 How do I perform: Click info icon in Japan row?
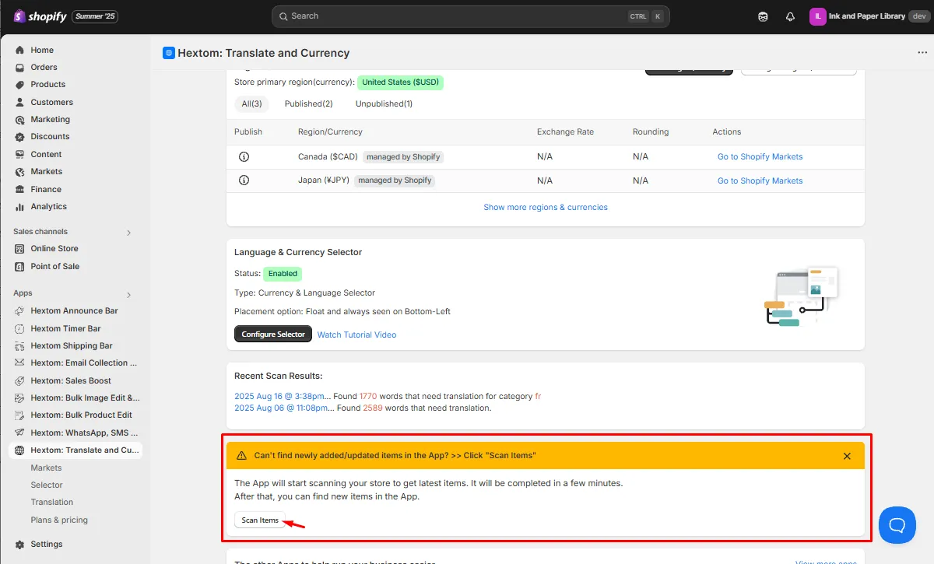pyautogui.click(x=244, y=180)
